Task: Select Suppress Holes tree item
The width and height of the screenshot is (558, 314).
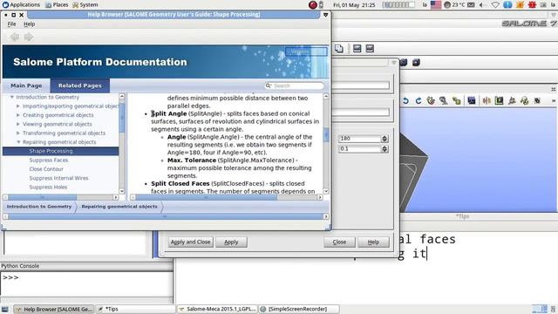Action: [48, 187]
